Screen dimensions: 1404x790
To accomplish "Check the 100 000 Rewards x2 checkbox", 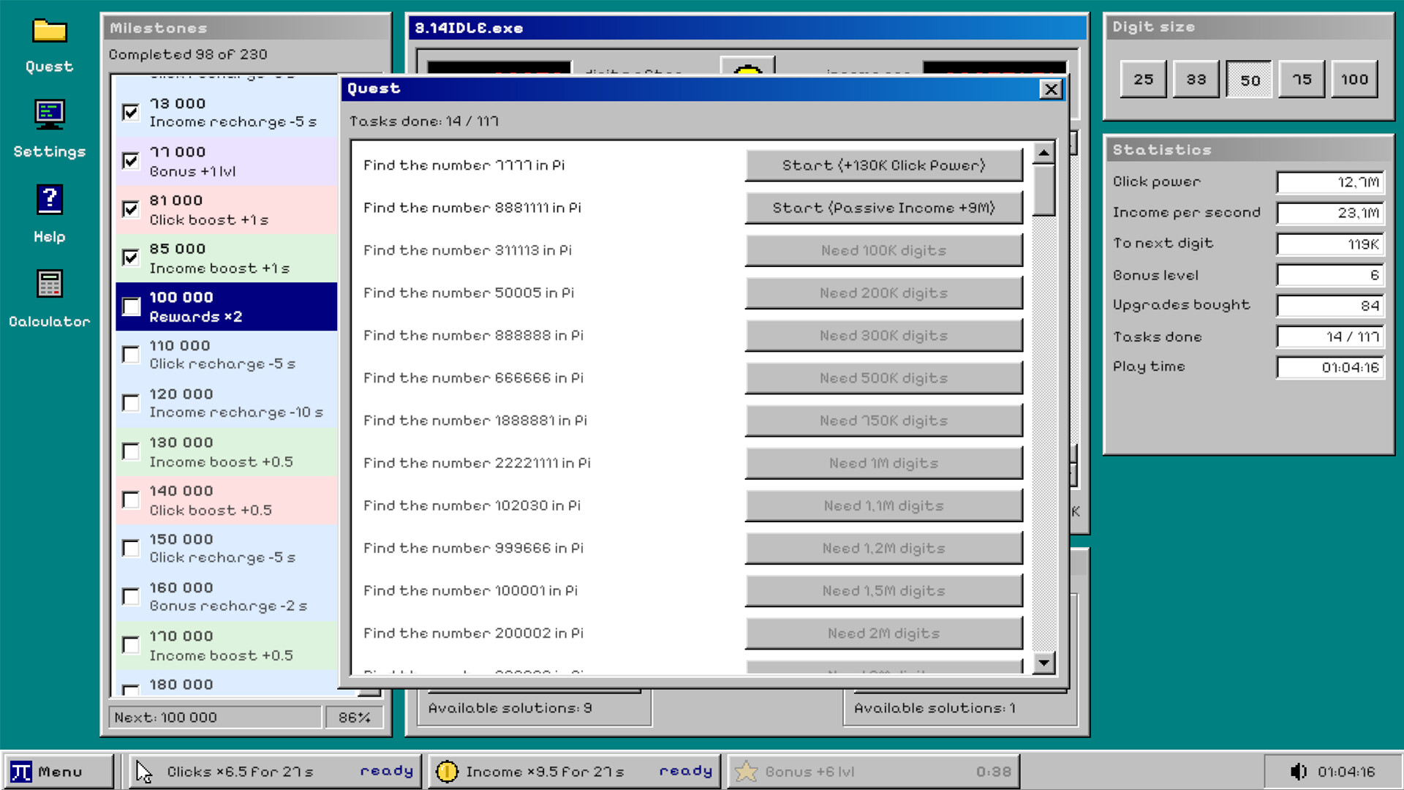I will 131,306.
